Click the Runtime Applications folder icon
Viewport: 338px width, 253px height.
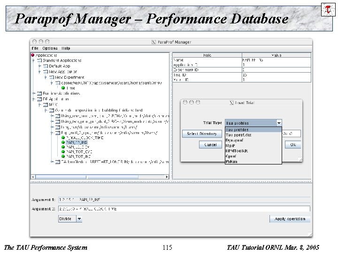tap(39, 93)
